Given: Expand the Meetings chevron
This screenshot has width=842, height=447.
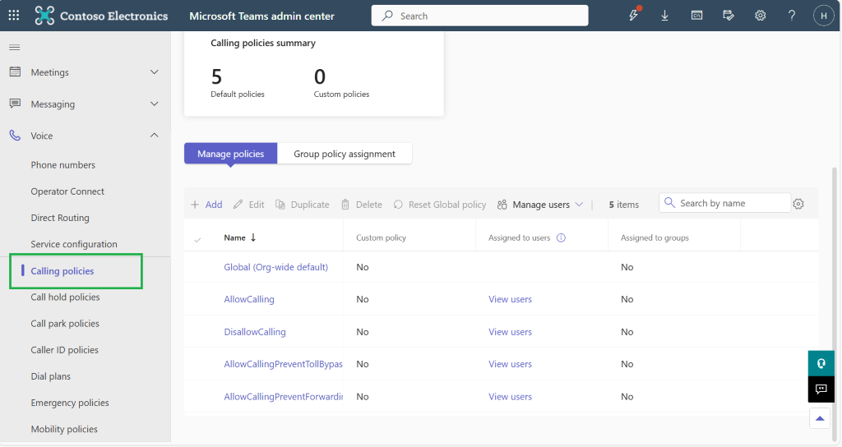Looking at the screenshot, I should 154,72.
